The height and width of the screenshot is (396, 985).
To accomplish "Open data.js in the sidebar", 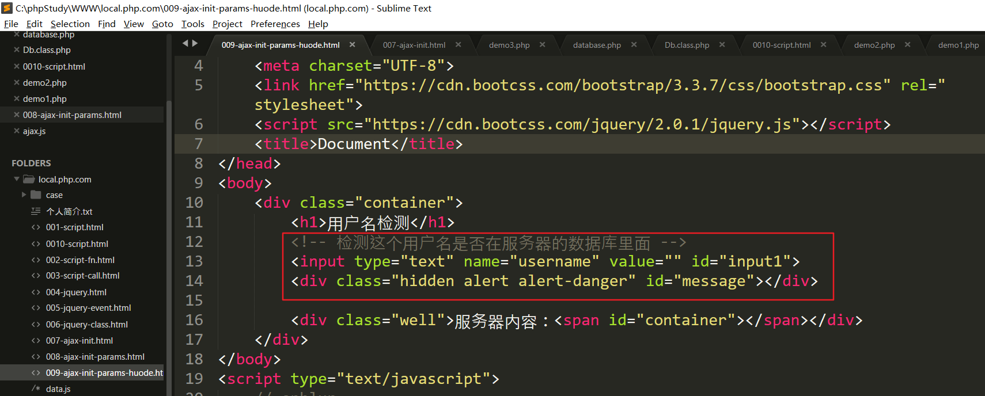I will click(x=58, y=389).
